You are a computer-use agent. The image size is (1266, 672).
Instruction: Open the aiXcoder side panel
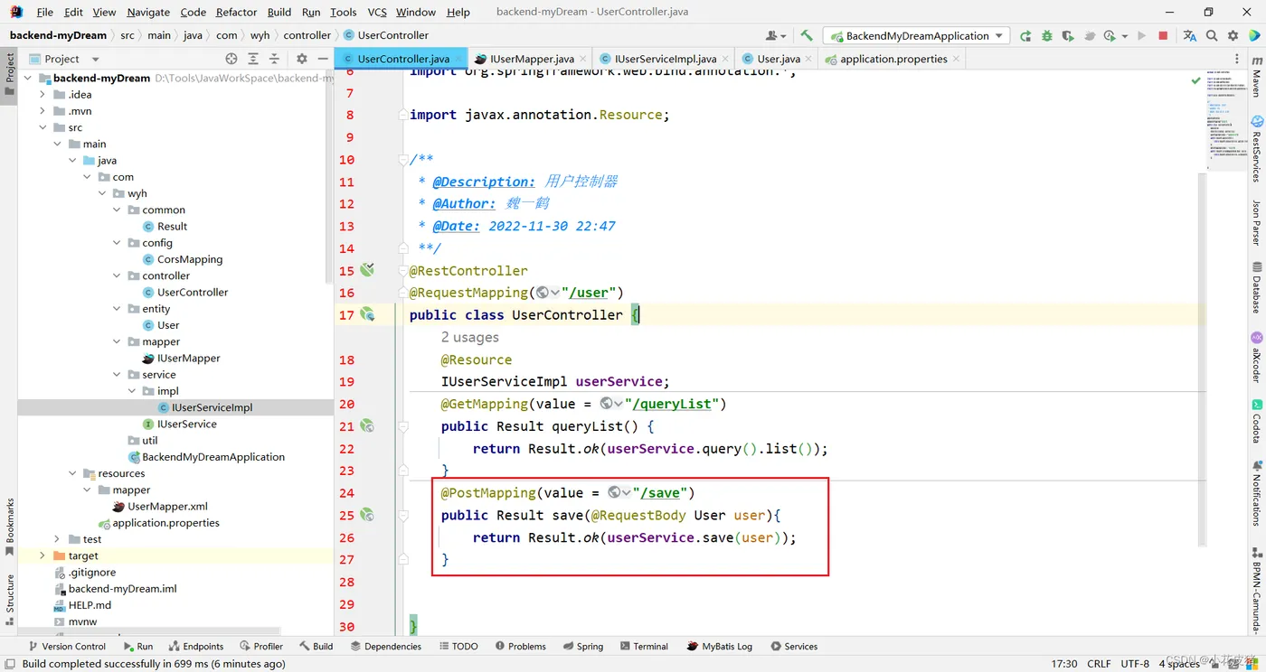[x=1256, y=357]
